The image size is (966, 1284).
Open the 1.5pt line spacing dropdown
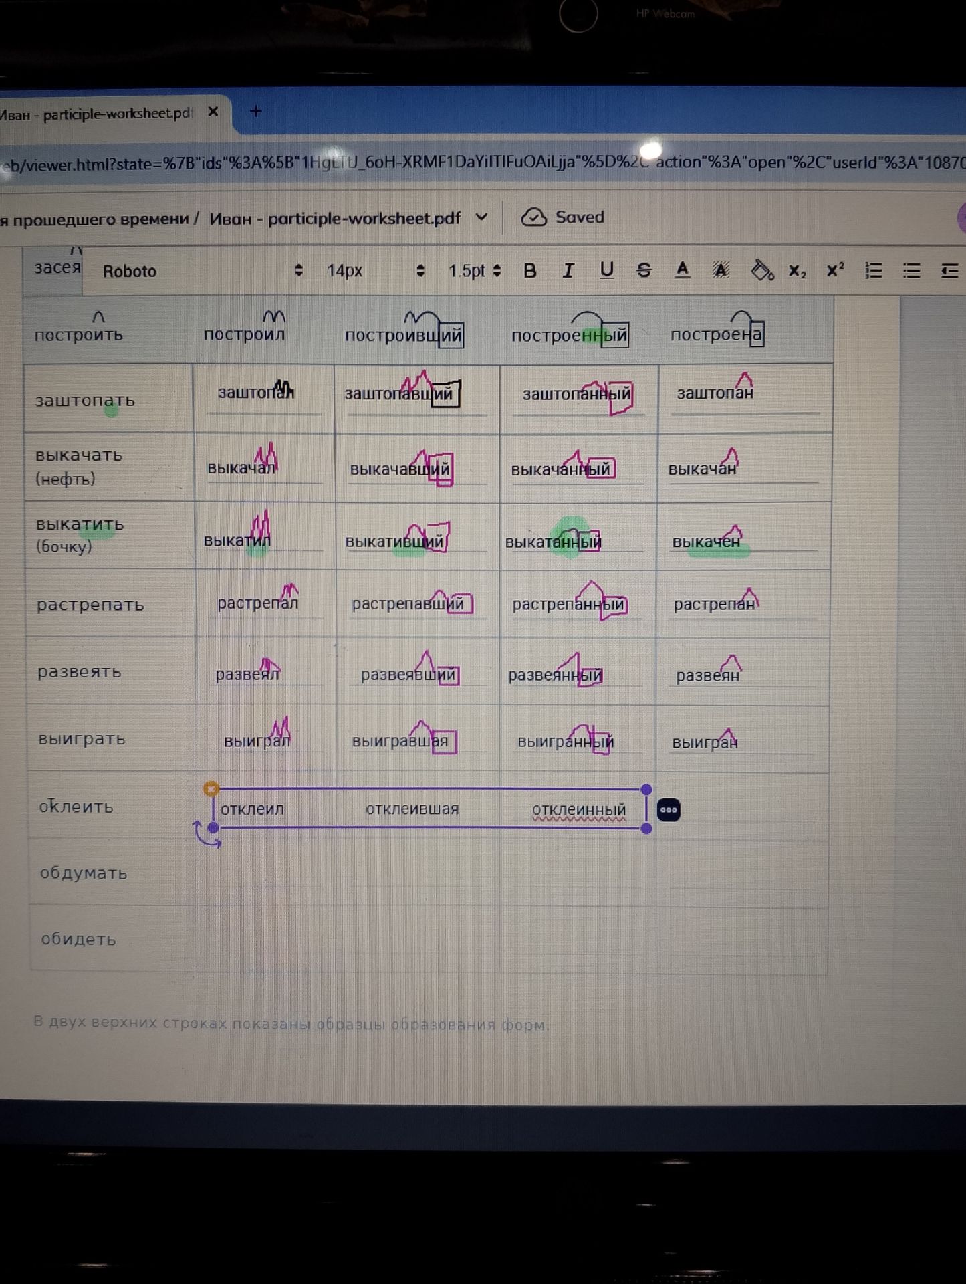point(474,271)
